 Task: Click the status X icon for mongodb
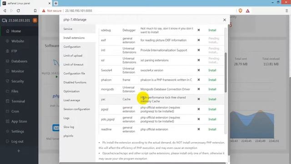click(x=199, y=89)
